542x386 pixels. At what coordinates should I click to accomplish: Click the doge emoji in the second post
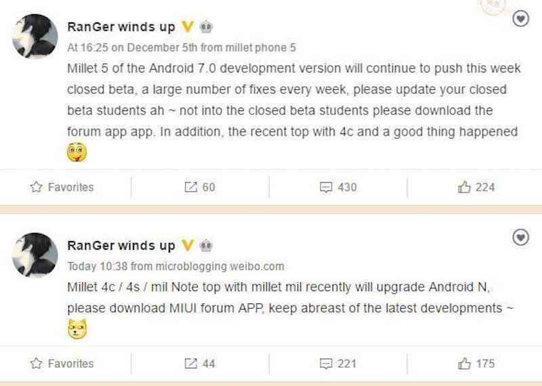click(77, 329)
